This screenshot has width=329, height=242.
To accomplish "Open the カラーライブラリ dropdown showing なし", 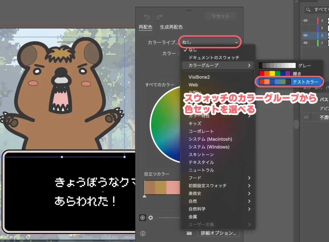I will pyautogui.click(x=209, y=42).
